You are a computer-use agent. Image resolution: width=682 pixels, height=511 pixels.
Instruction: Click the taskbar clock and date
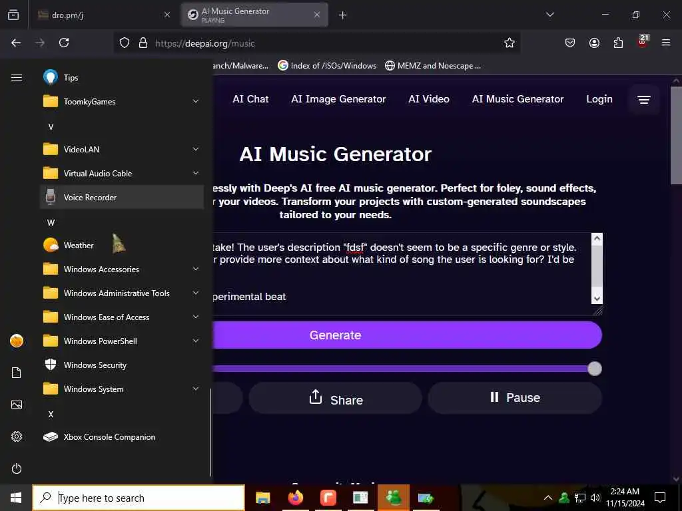tap(625, 498)
